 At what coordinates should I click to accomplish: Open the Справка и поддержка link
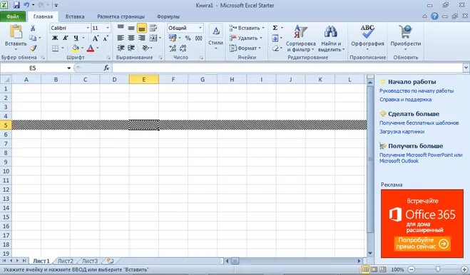[405, 100]
